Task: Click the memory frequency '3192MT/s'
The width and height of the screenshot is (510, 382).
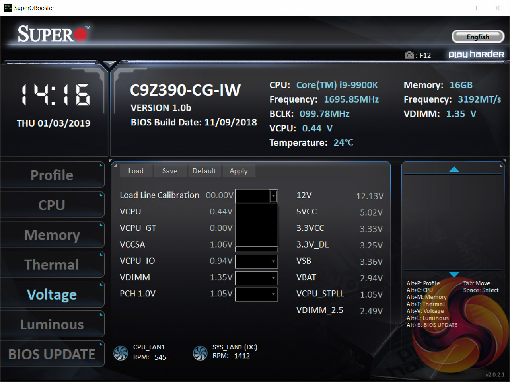Action: 479,99
